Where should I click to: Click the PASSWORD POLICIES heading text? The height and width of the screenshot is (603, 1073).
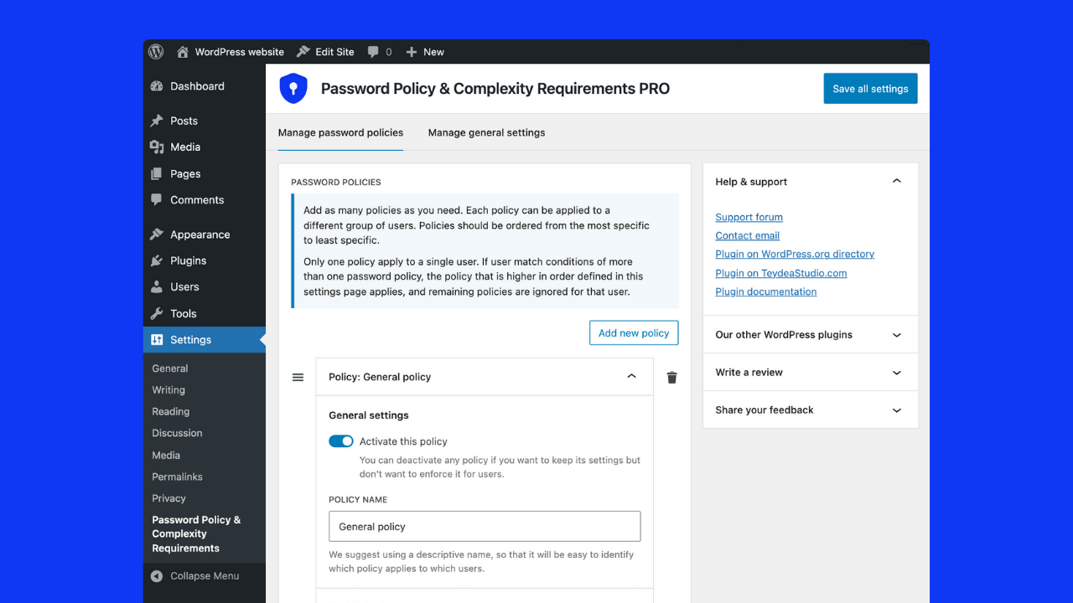335,182
